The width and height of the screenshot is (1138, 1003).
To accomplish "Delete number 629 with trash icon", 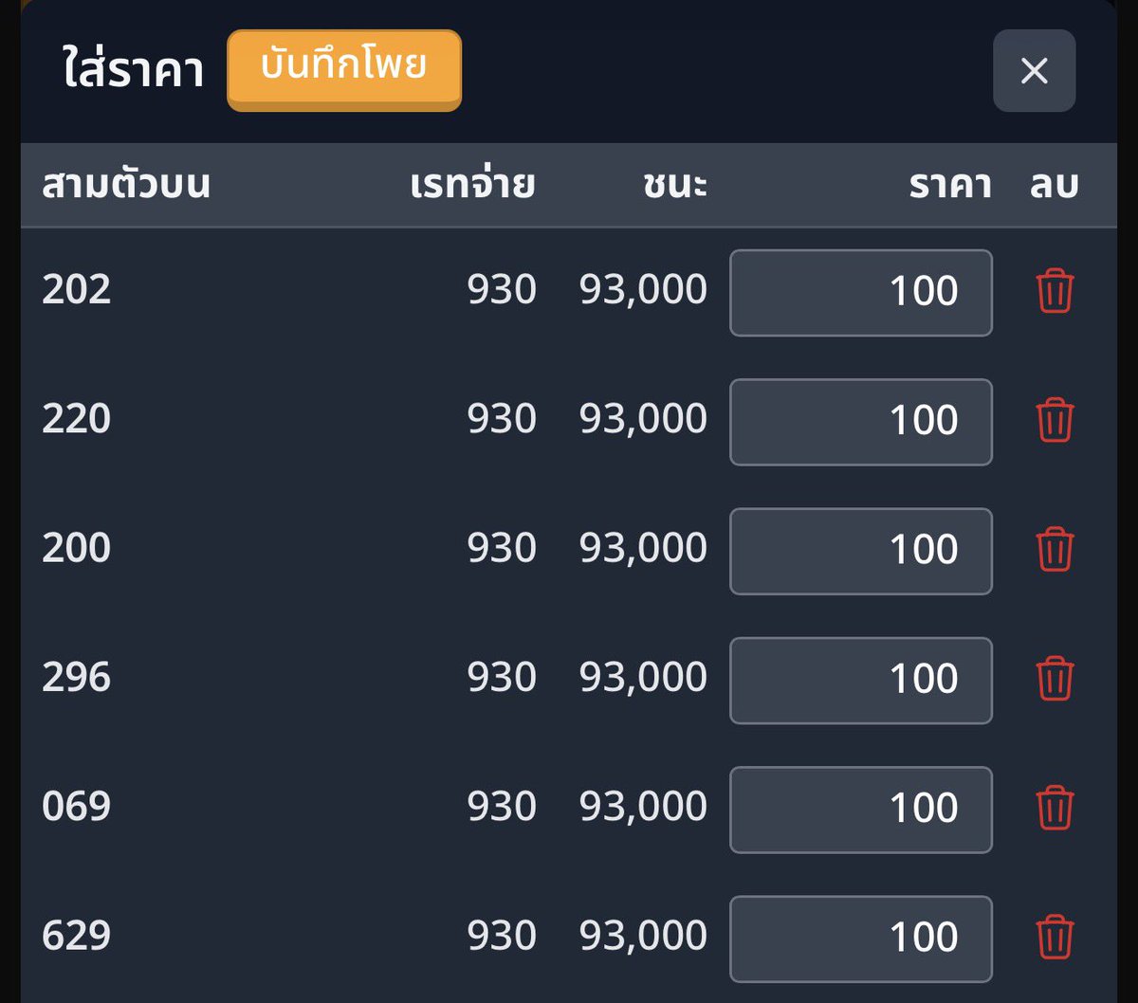I will coord(1055,937).
